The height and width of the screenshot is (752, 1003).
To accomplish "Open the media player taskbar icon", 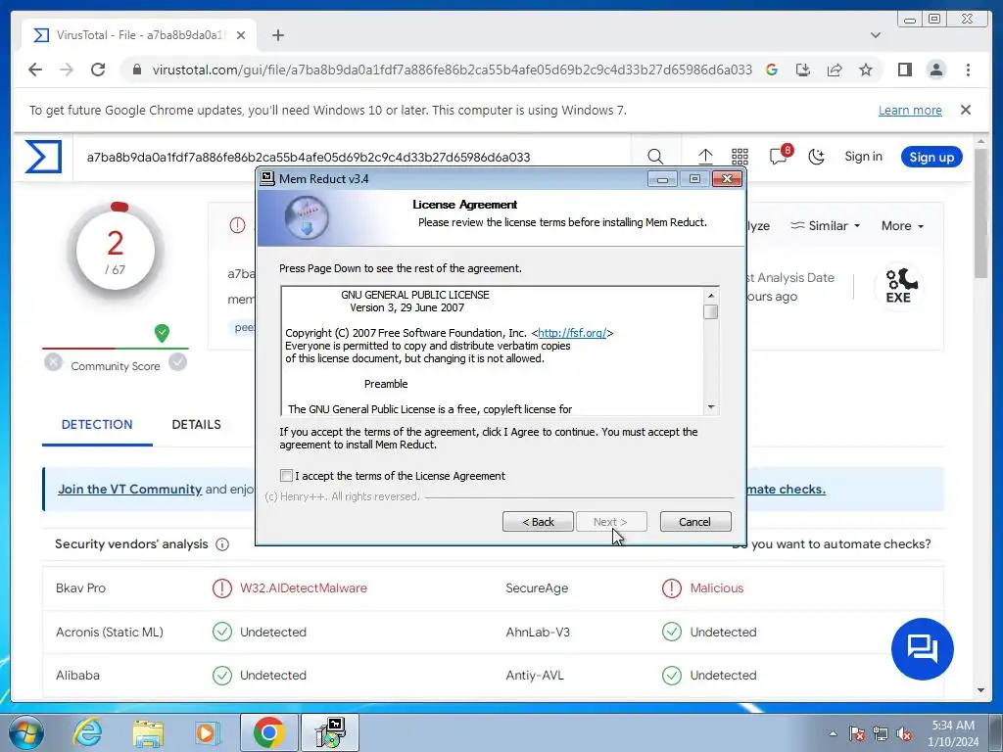I will point(208,732).
